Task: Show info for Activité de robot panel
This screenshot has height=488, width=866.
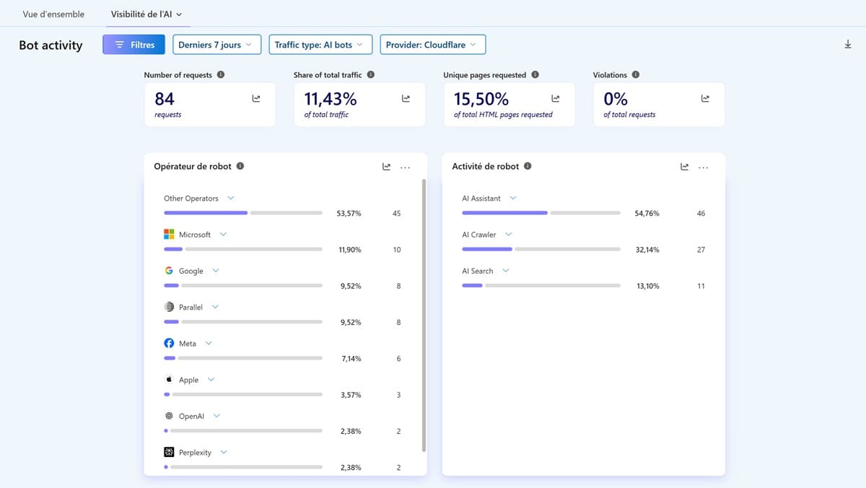Action: [x=528, y=166]
